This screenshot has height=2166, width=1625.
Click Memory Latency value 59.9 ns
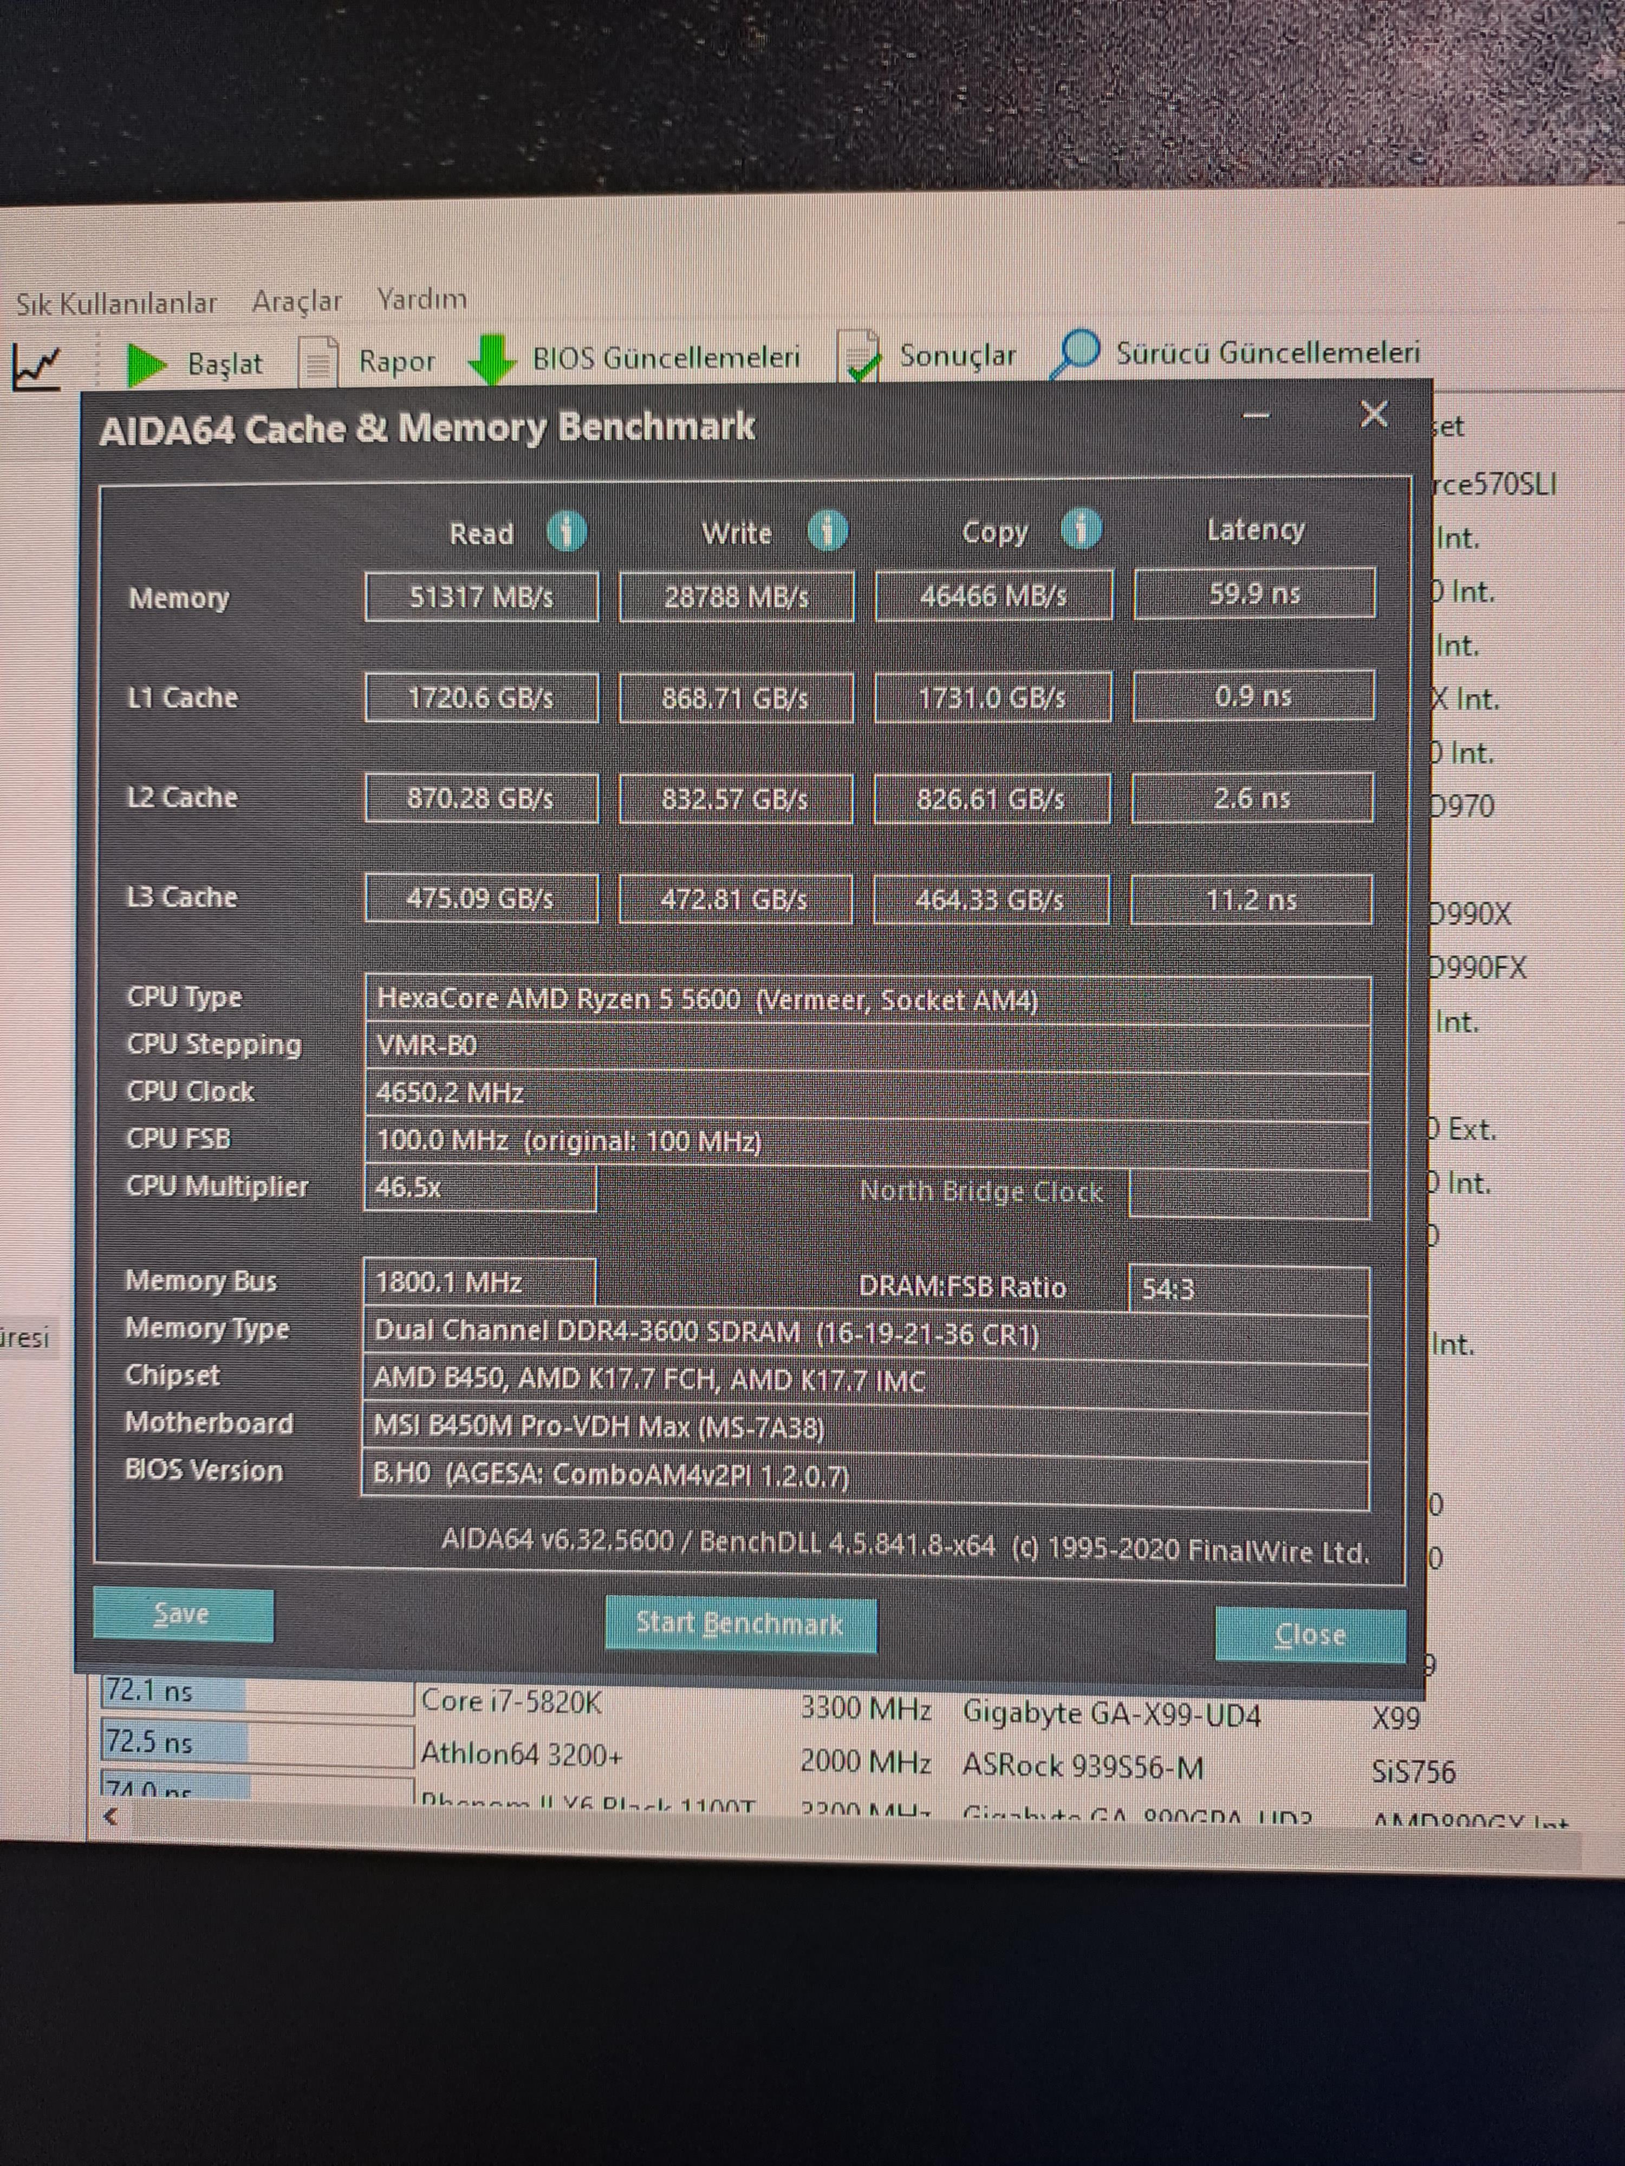(x=1254, y=593)
